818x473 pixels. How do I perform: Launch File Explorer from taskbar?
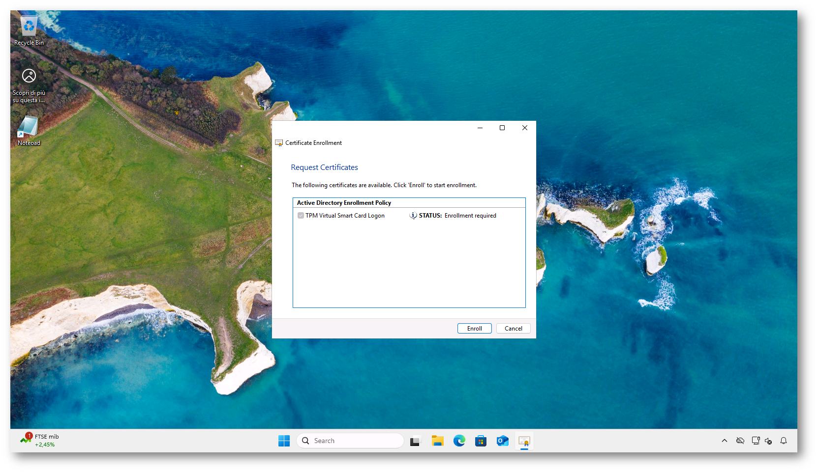(x=437, y=441)
